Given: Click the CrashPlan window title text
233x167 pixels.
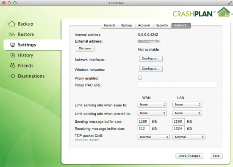Looking at the screenshot, I should tap(116, 3).
